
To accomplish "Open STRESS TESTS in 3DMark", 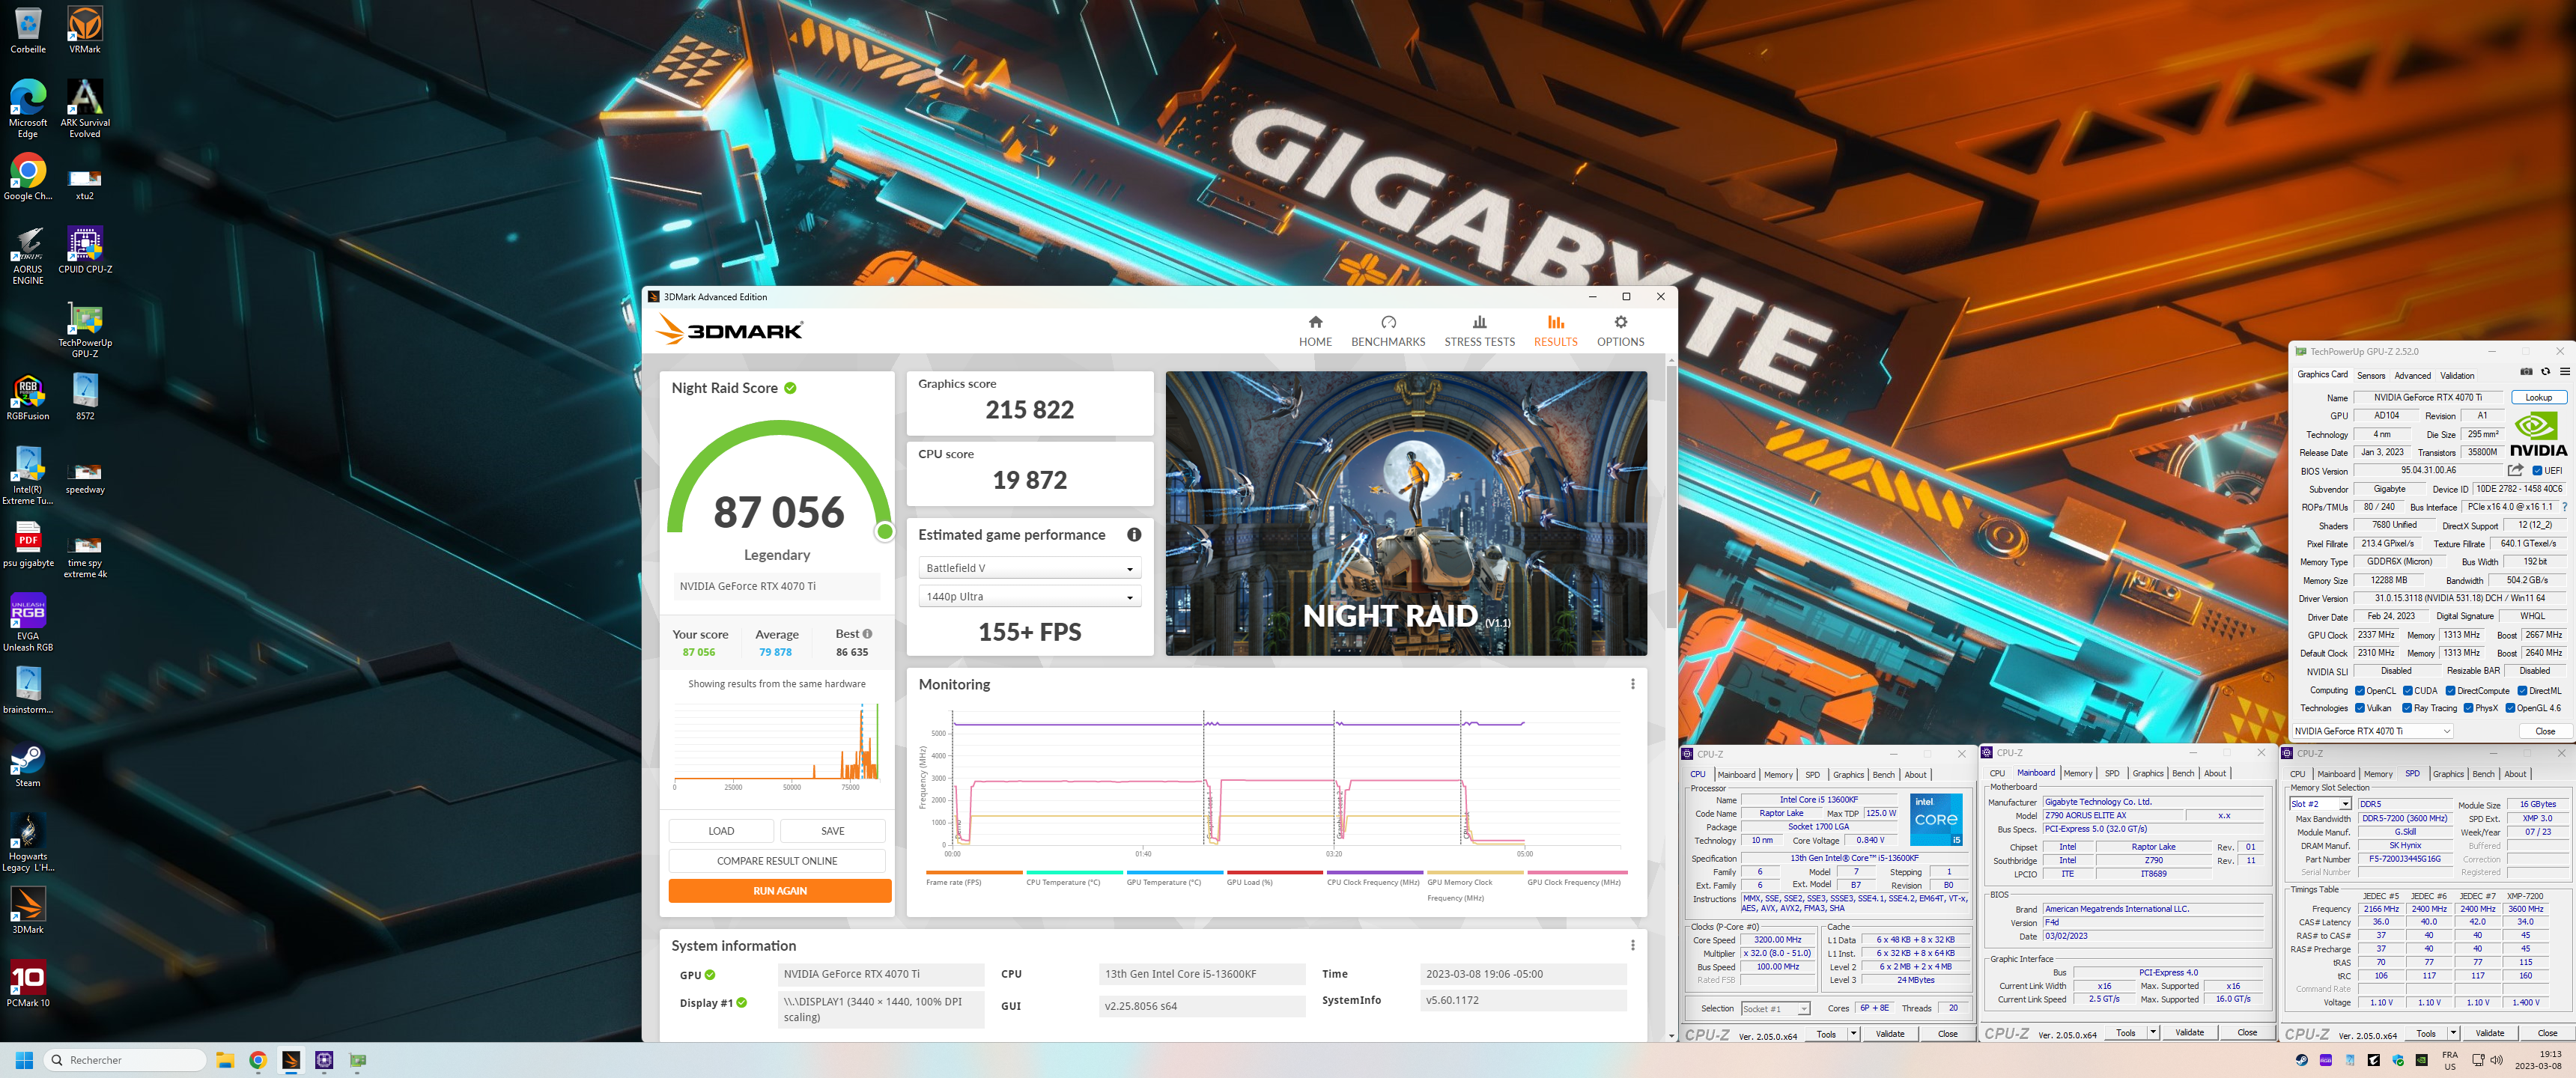I will [1478, 330].
